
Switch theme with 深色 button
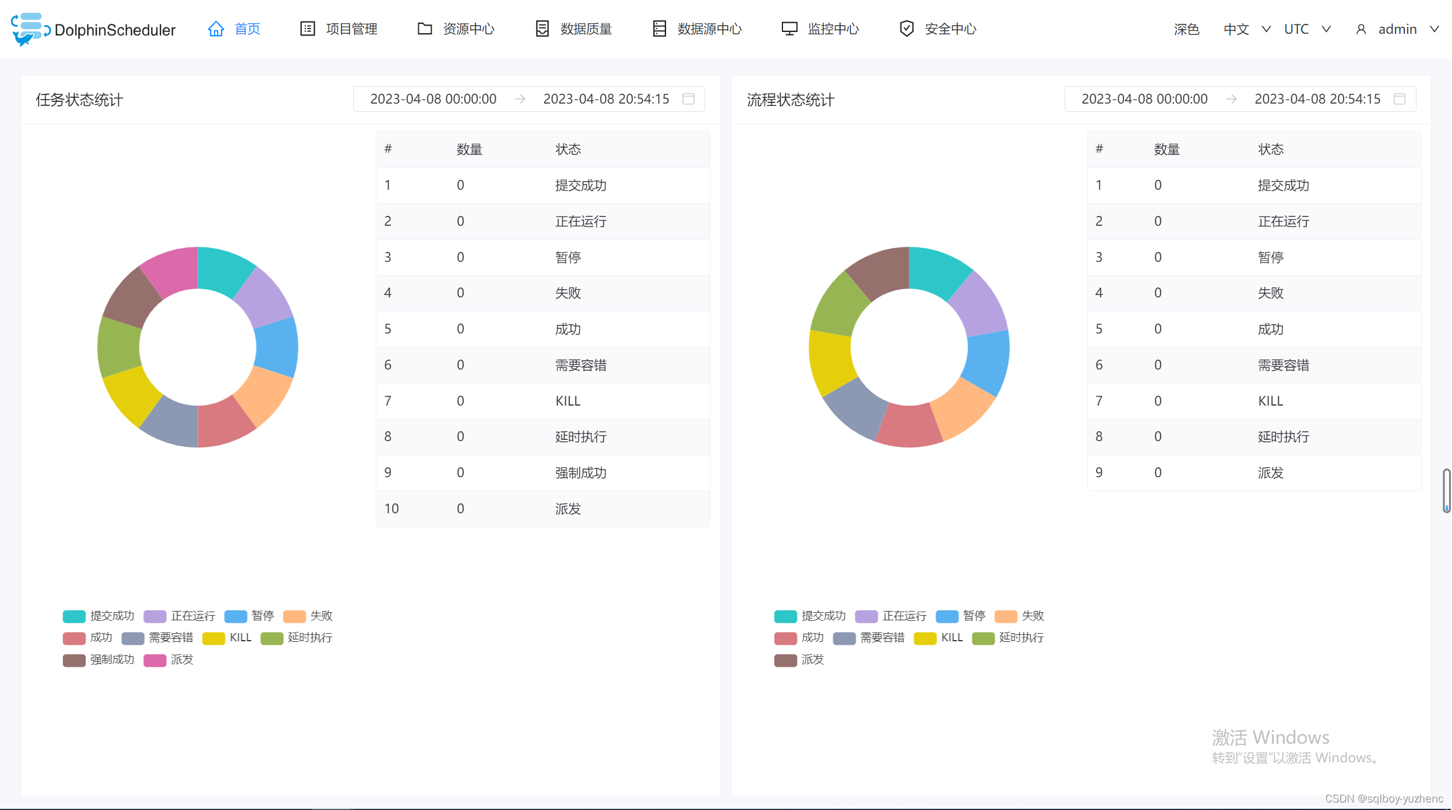pyautogui.click(x=1187, y=29)
